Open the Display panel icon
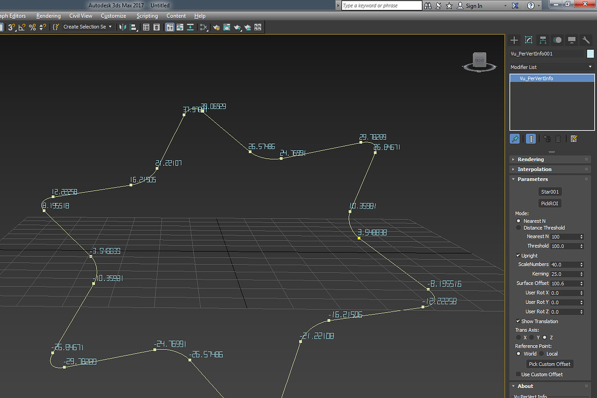This screenshot has width=597, height=398. pyautogui.click(x=572, y=40)
